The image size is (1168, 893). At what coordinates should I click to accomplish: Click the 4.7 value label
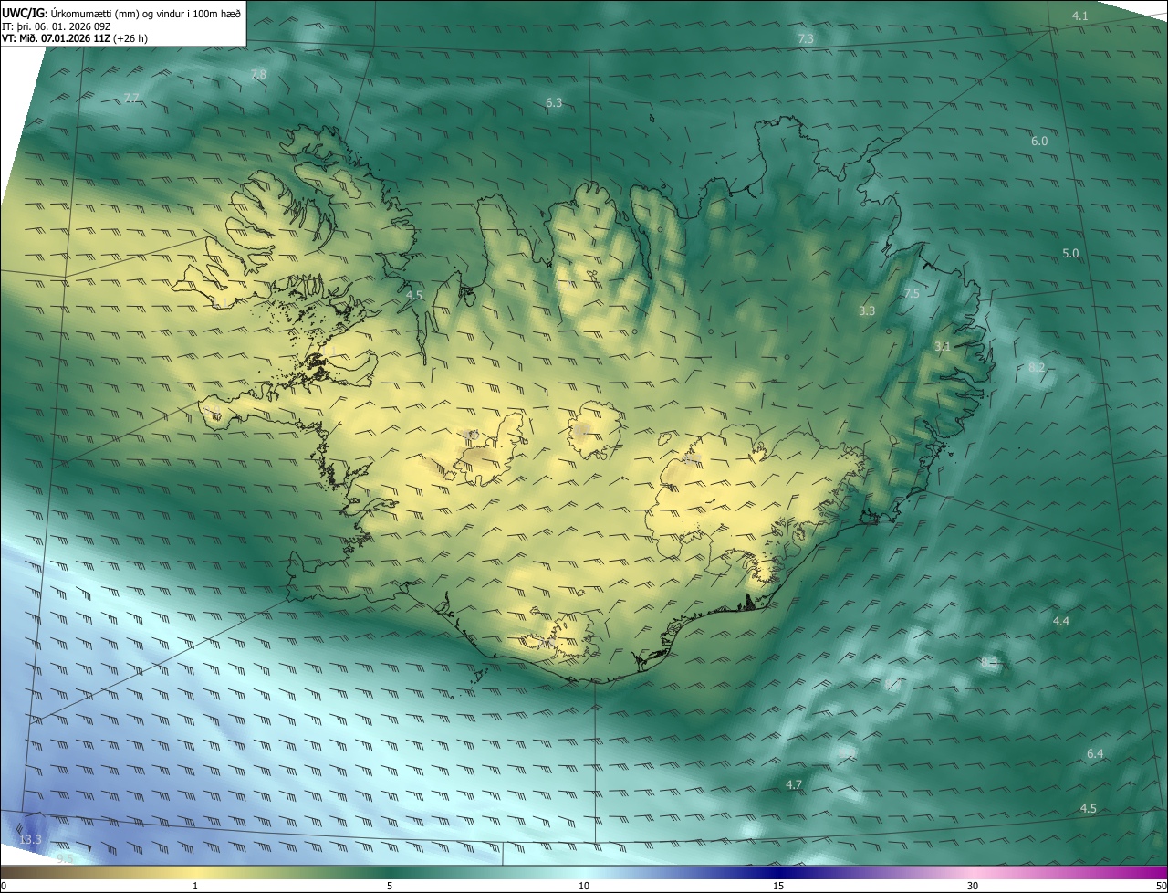tap(794, 784)
